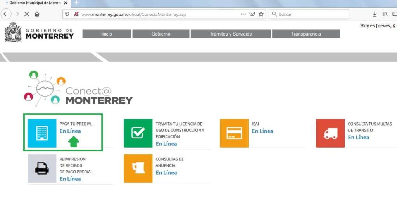397x209 pixels.
Task: Open the page actions three-dot menu
Action: pyautogui.click(x=243, y=14)
